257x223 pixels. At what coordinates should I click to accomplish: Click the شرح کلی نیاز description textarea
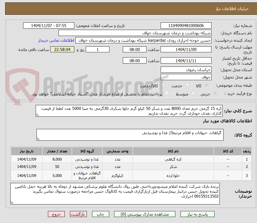(x=129, y=111)
